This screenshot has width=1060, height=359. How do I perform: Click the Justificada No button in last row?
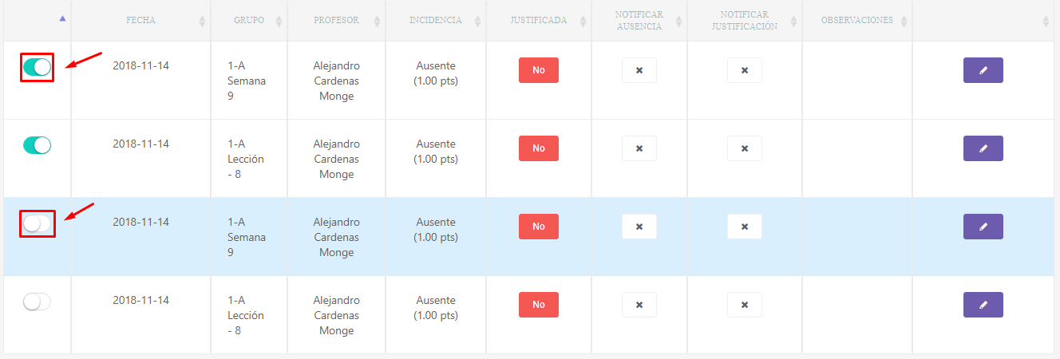(x=539, y=305)
